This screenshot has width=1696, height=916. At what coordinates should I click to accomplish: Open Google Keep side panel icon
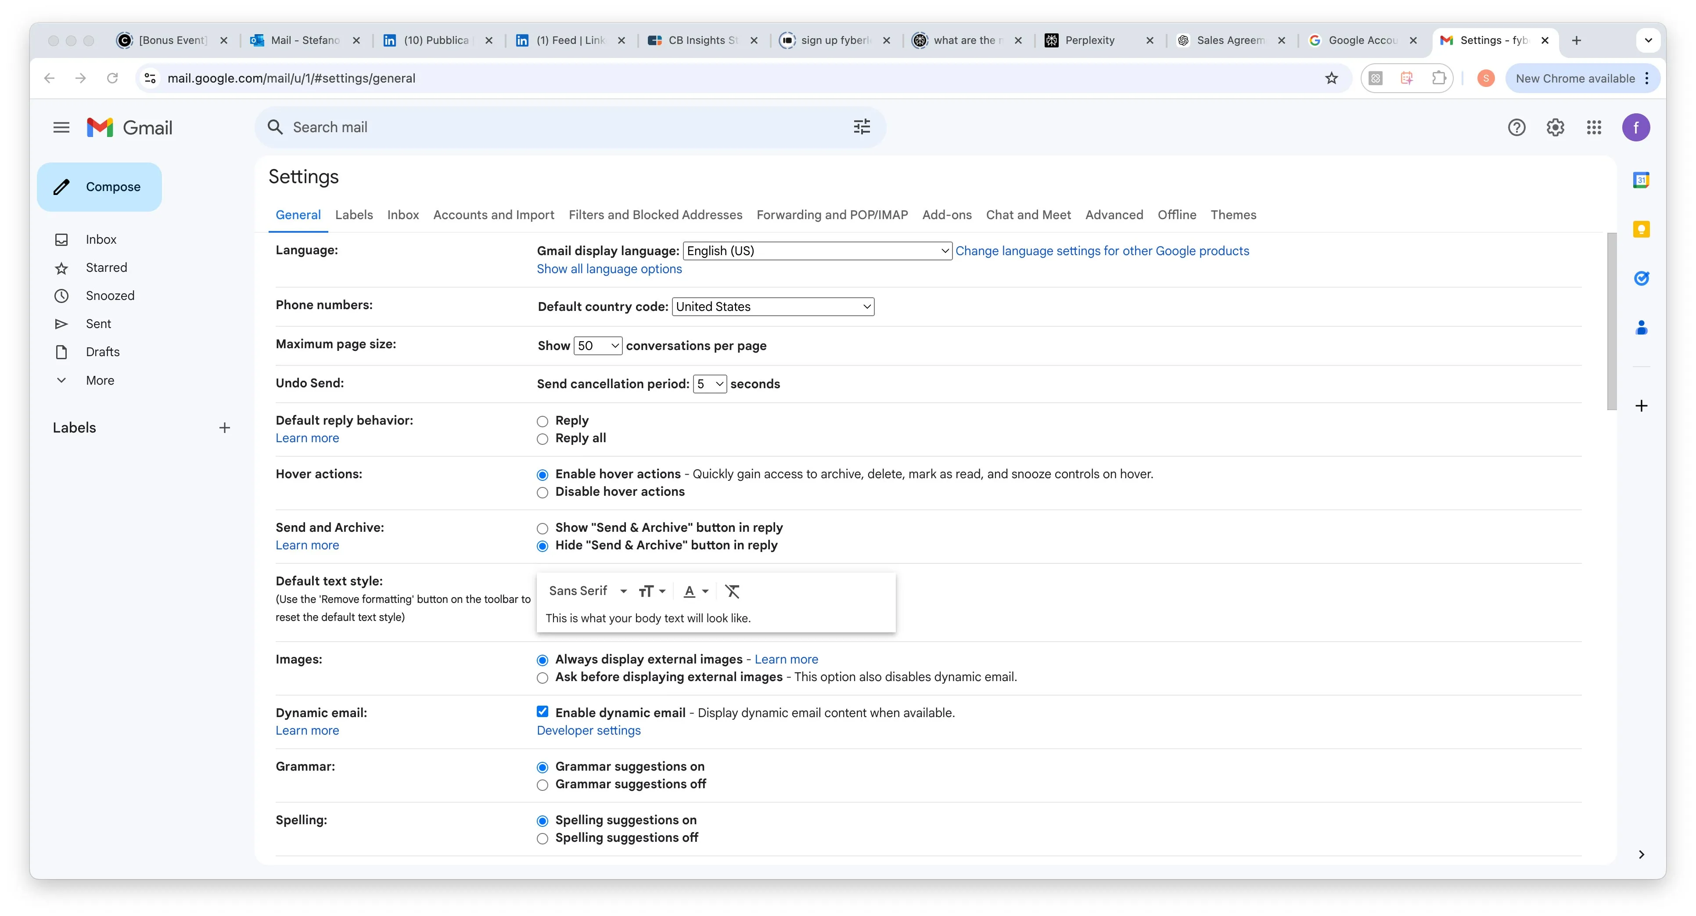(1641, 229)
